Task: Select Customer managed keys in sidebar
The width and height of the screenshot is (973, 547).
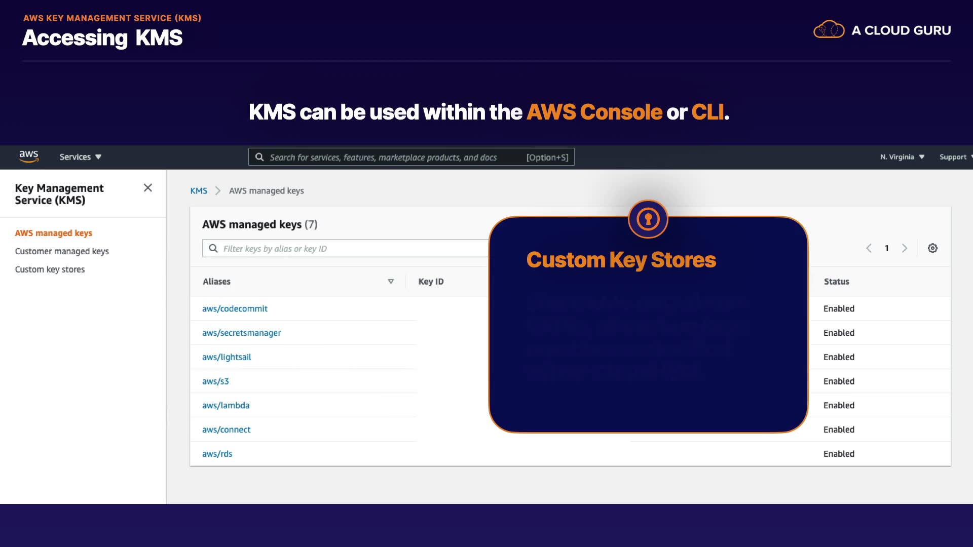Action: click(x=62, y=251)
